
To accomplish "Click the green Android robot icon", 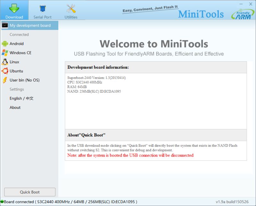I will pos(5,44).
